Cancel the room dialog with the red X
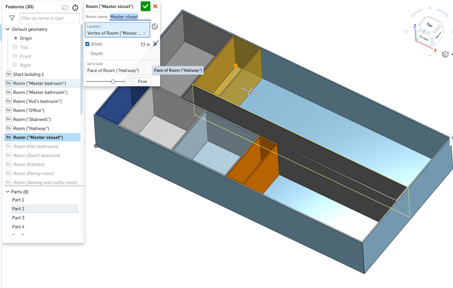The width and height of the screenshot is (453, 288). (155, 6)
